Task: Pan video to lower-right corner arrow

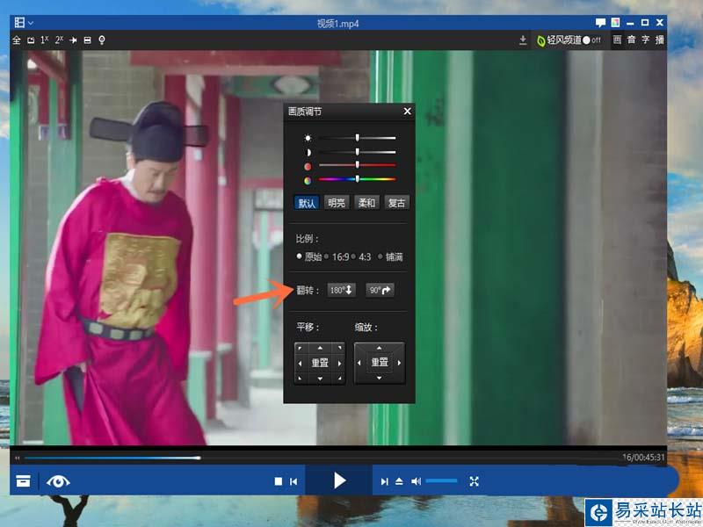Action: point(340,379)
